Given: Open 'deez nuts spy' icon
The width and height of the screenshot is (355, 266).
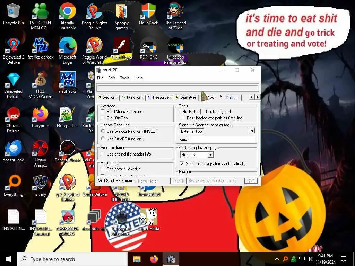Looking at the screenshot, I should click(x=95, y=220).
